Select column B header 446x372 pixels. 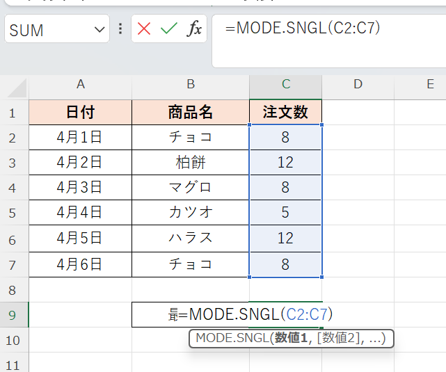coord(190,85)
